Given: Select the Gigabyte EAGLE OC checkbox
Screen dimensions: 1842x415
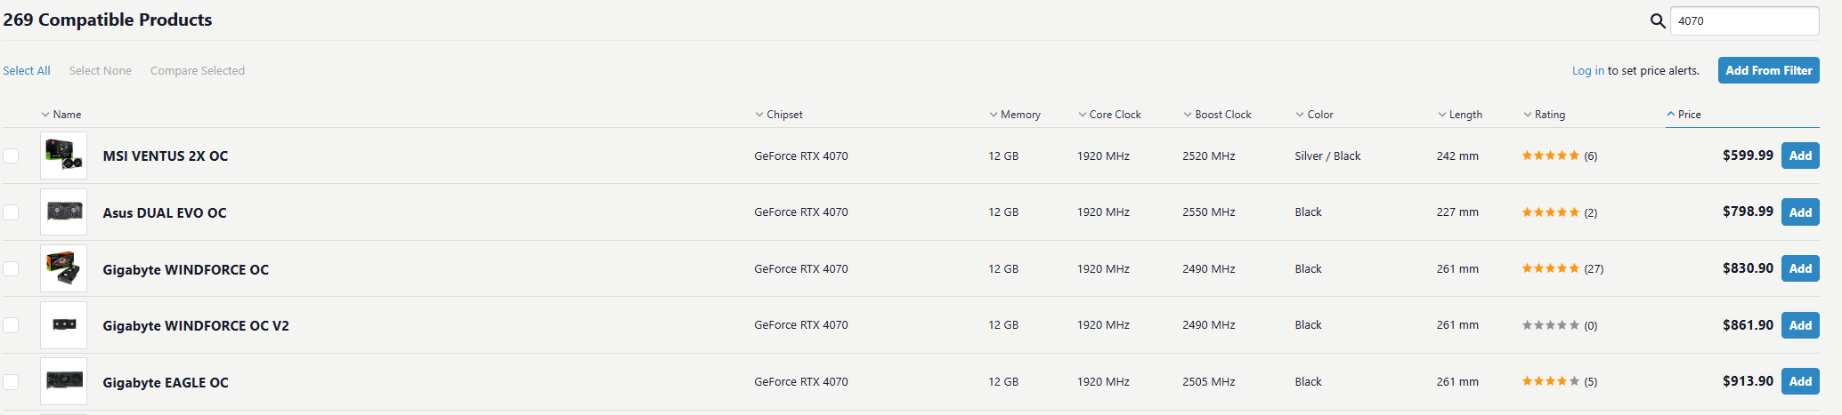Looking at the screenshot, I should click(x=11, y=382).
